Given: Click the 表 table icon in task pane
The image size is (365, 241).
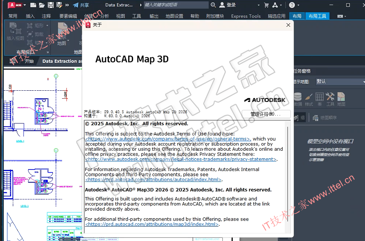Looking at the screenshot, I should 320,99.
